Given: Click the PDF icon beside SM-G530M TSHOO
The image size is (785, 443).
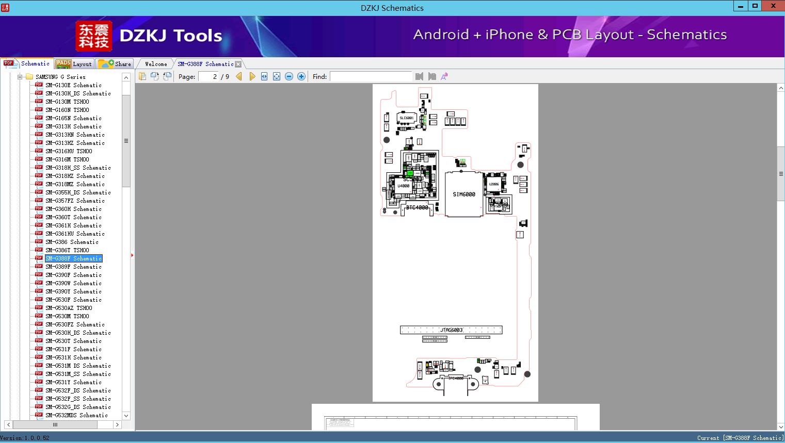Looking at the screenshot, I should pyautogui.click(x=39, y=316).
